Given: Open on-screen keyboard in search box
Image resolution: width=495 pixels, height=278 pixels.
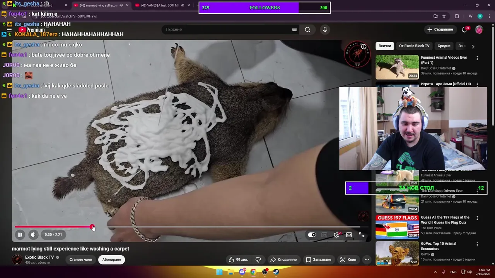Looking at the screenshot, I should pos(294,29).
